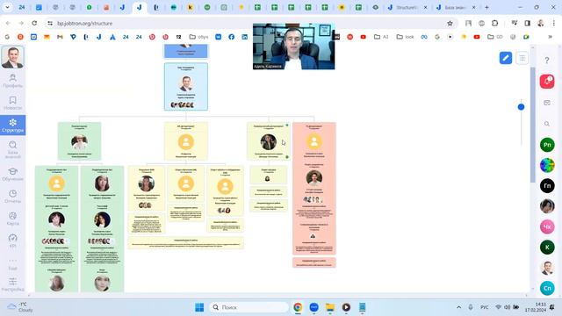Select the card with dark-haired photo near cursor
The width and height of the screenshot is (562, 316).
tap(269, 141)
